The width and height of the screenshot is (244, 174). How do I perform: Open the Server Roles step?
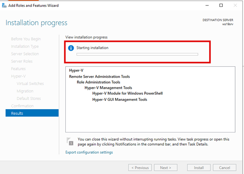22,61
